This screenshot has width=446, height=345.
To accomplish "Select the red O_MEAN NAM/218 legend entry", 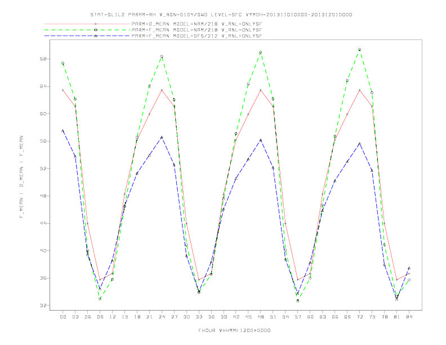I will (x=197, y=24).
